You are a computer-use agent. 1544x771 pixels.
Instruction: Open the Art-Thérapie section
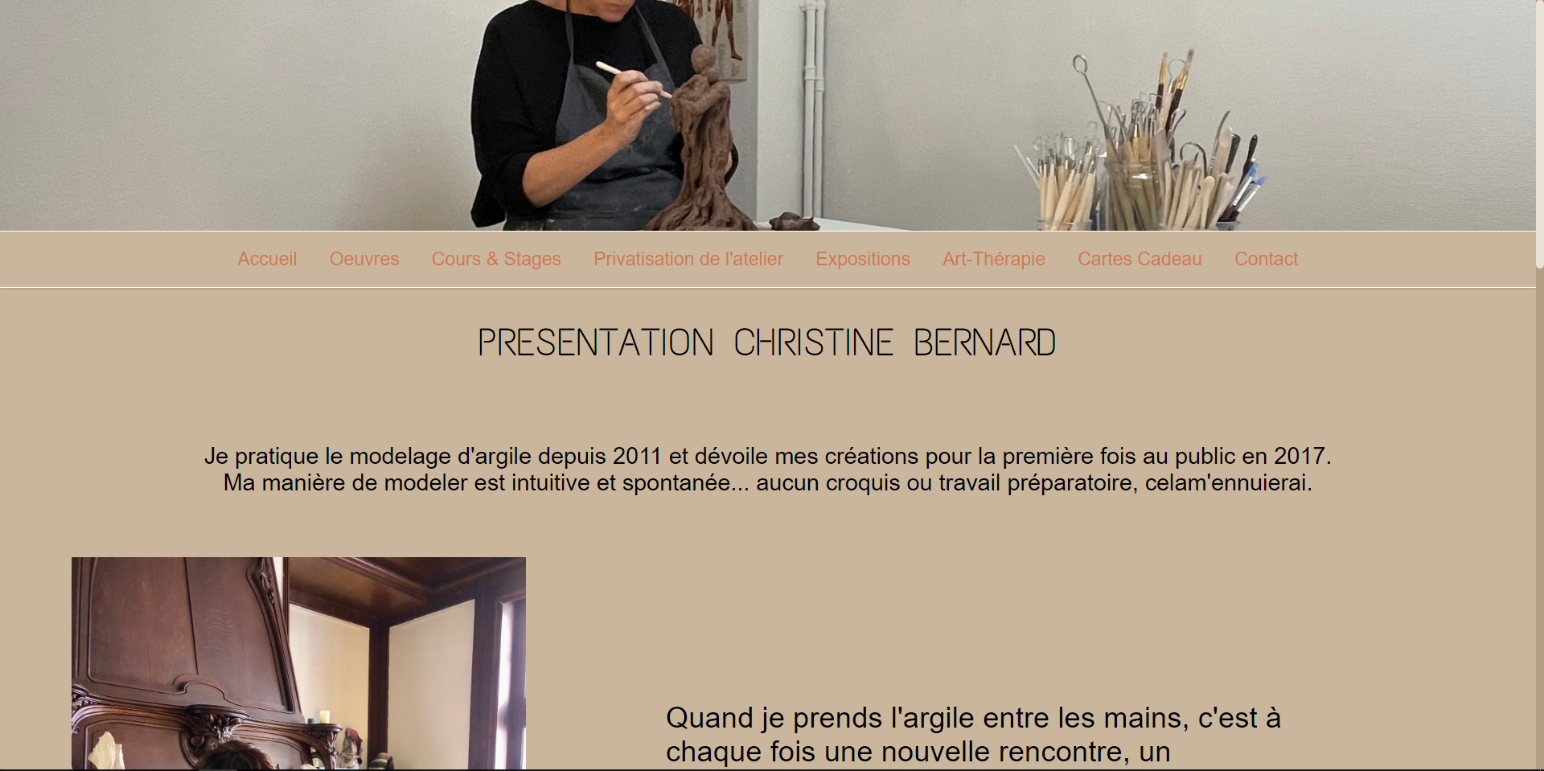click(994, 259)
